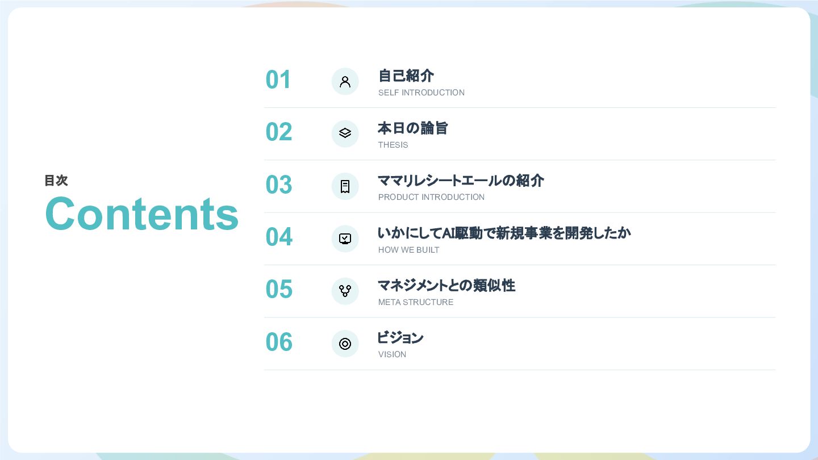This screenshot has height=460, width=818.
Task: Select the target icon beside ビジョン
Action: [x=345, y=344]
